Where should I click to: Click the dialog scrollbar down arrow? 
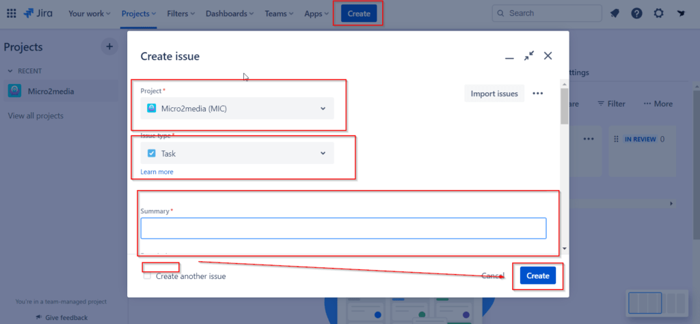tap(564, 249)
